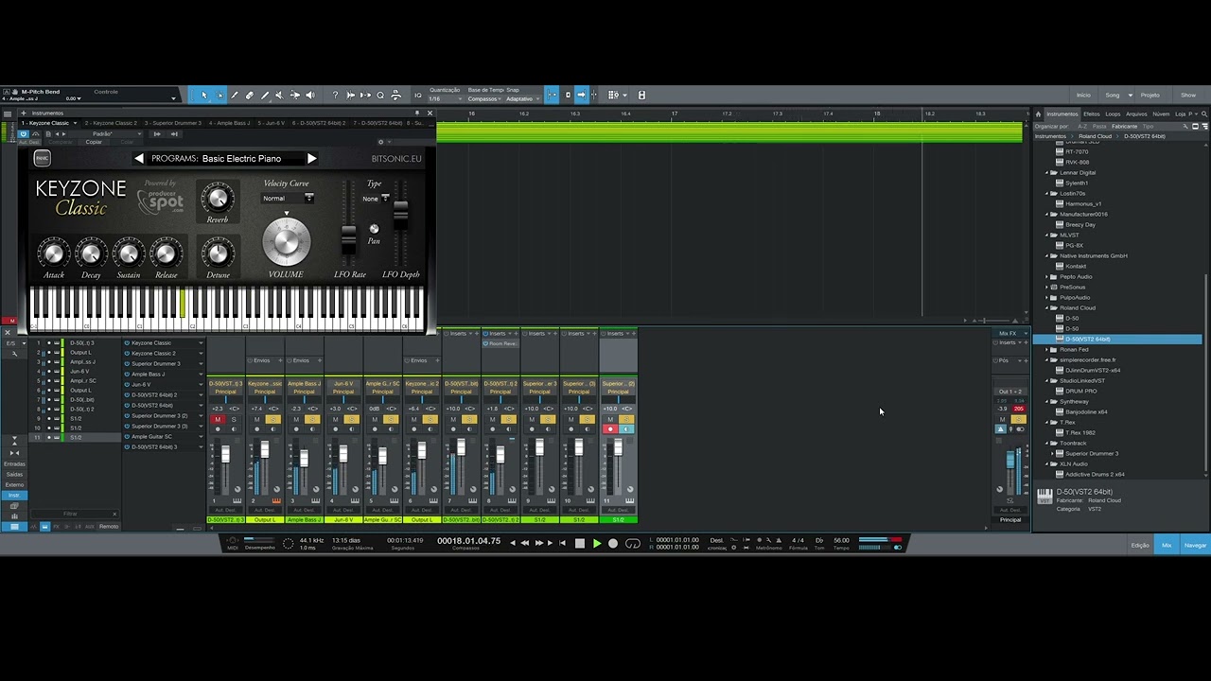Open the Velocity Curve Normal dropdown

(289, 199)
